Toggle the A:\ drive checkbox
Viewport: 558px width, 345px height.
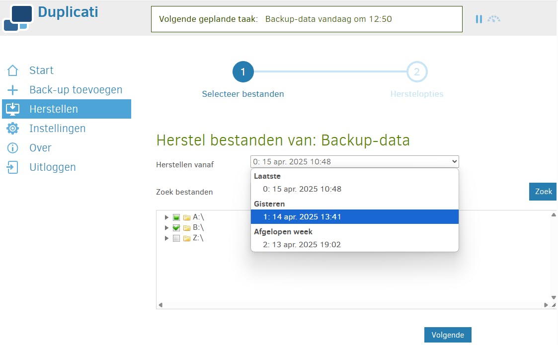[176, 217]
